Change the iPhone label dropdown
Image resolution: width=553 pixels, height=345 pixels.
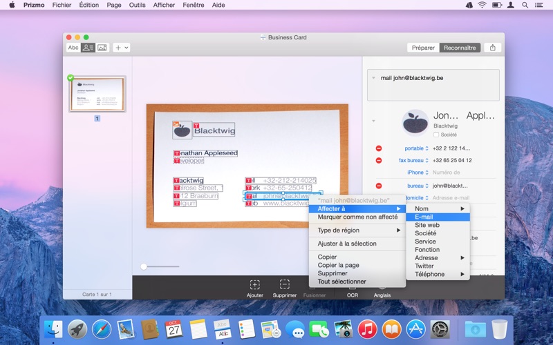click(418, 172)
